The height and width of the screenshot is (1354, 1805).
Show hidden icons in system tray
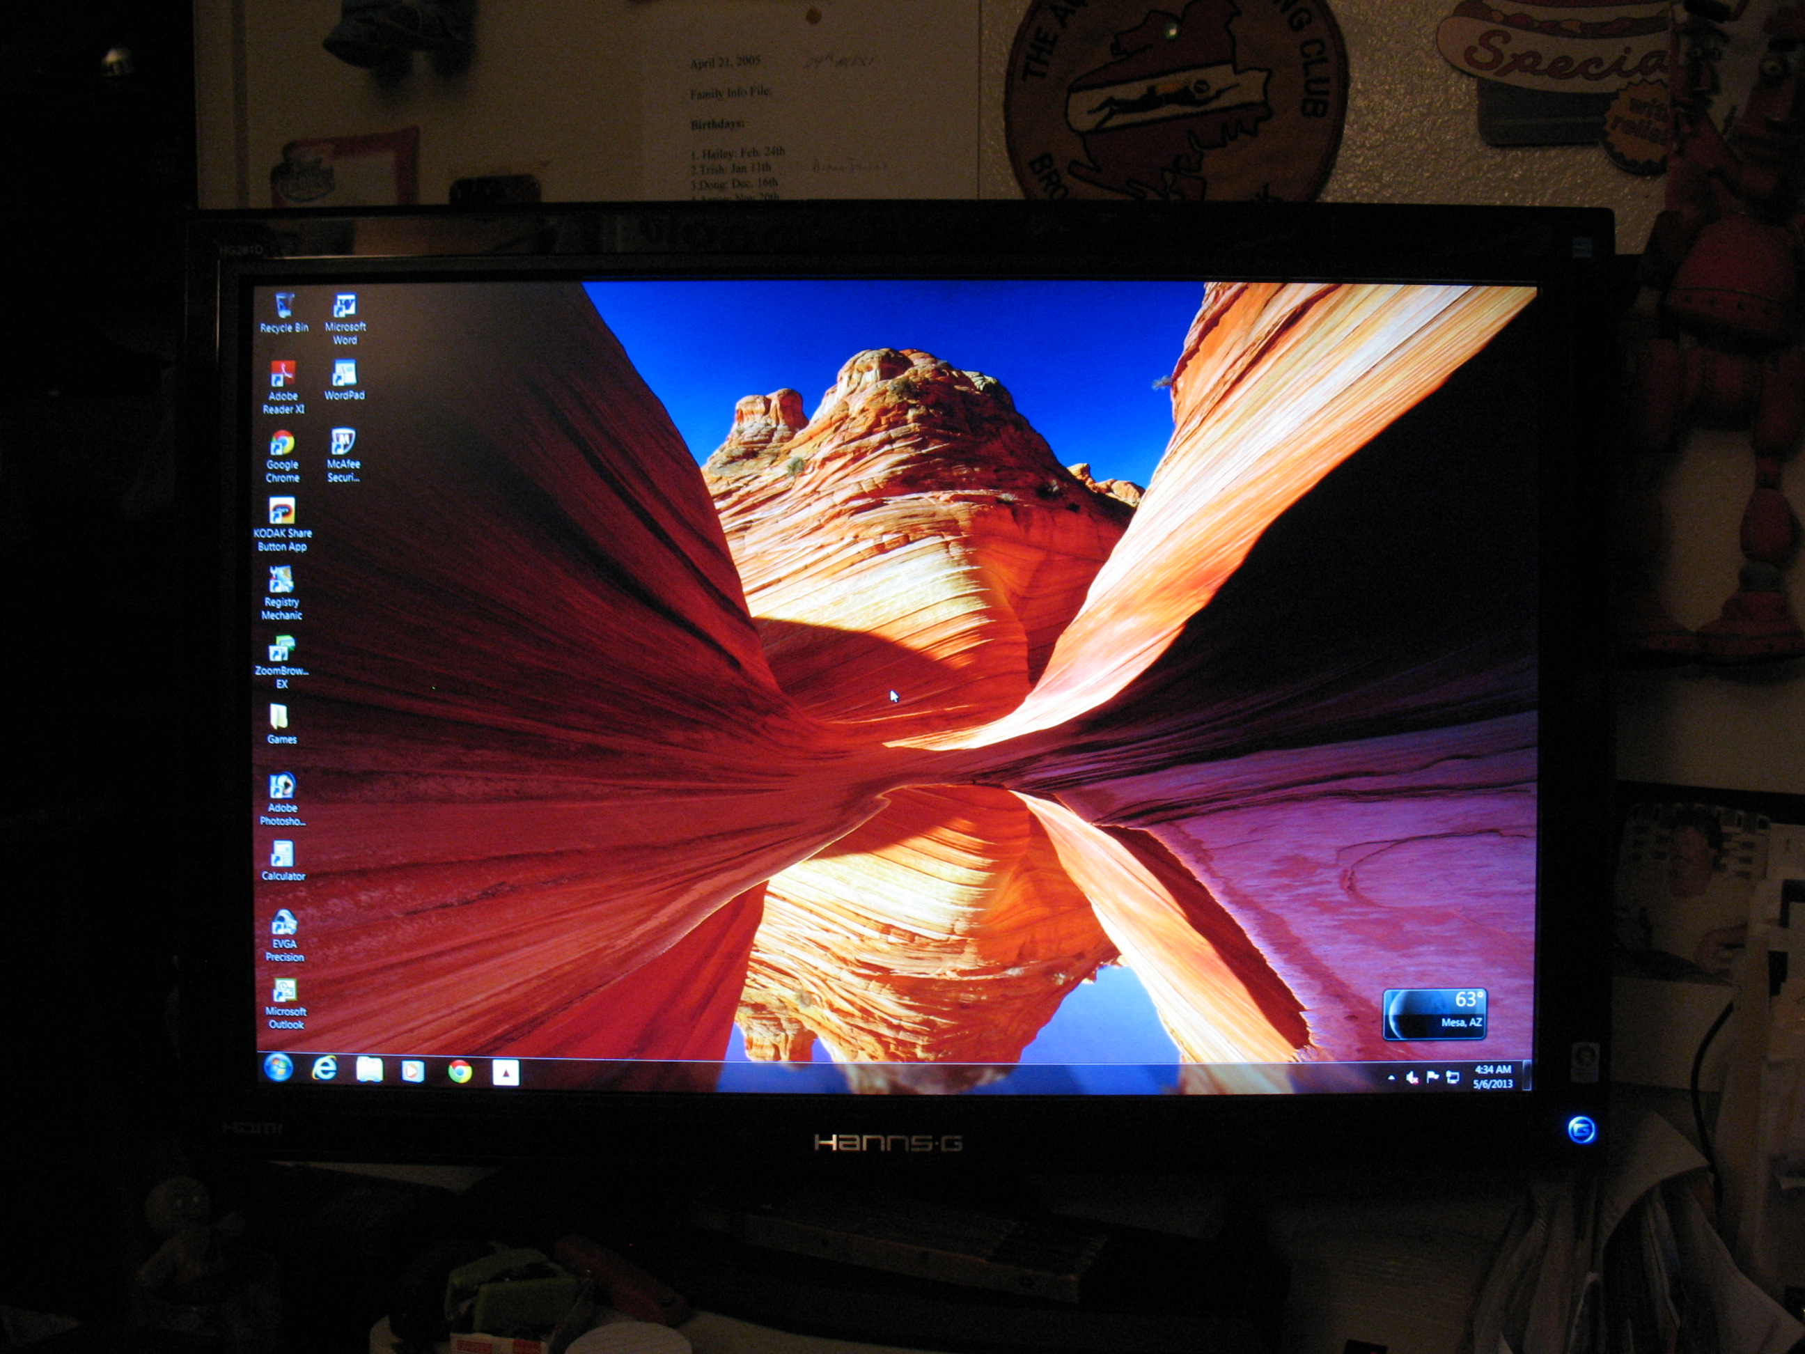1391,1078
